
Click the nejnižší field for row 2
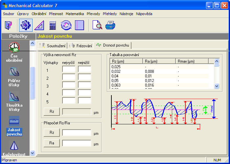(84, 77)
